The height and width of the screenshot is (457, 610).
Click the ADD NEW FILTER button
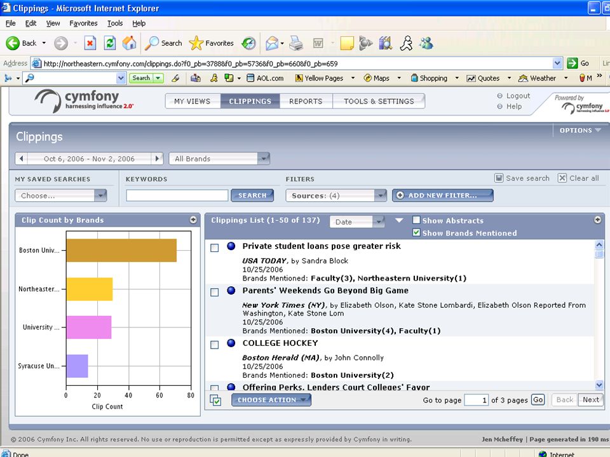(x=443, y=195)
